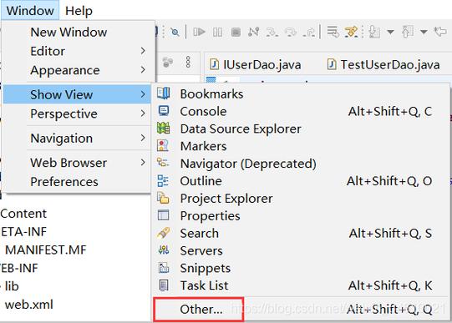Expand the Navigation submenu arrow
This screenshot has width=452, height=323.
(143, 138)
